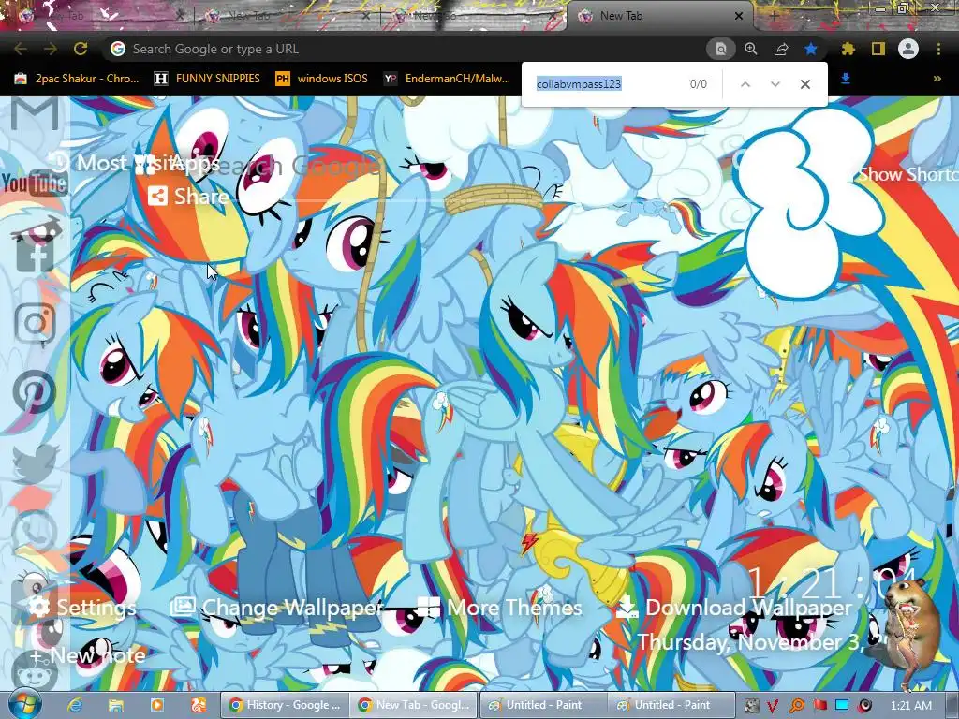This screenshot has width=959, height=719.
Task: Open the Facebook shortcut in sidebar
Action: (x=35, y=253)
